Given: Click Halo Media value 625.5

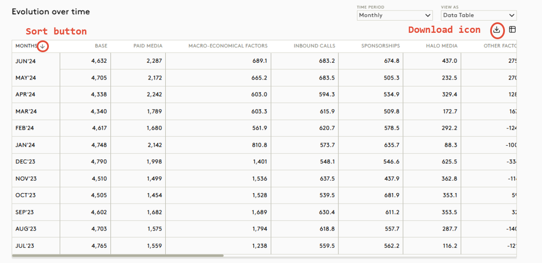Looking at the screenshot, I should coord(449,162).
